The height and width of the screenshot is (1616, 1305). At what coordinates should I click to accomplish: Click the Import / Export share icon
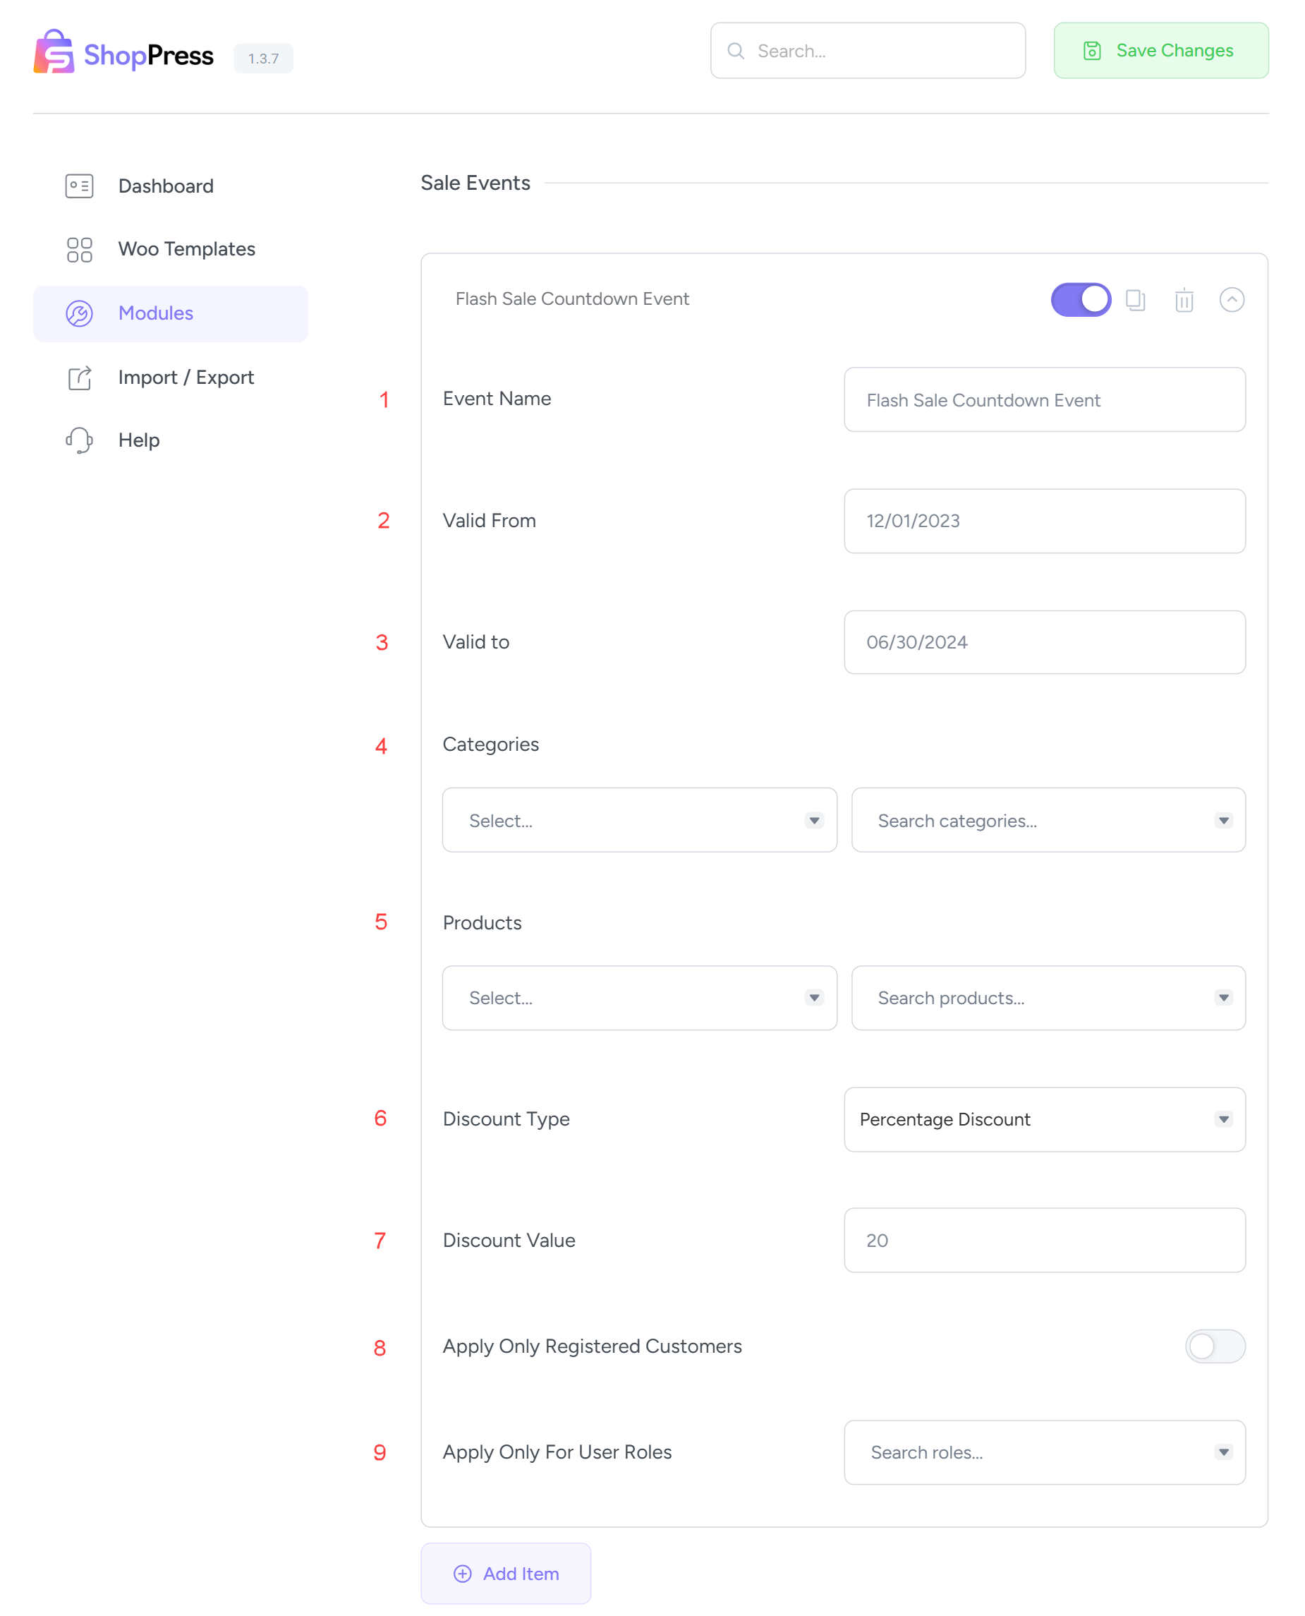click(x=79, y=378)
